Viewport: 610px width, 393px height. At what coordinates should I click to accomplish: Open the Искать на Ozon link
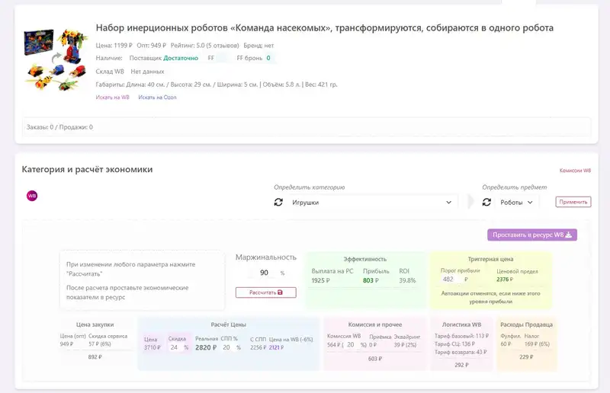(x=157, y=97)
